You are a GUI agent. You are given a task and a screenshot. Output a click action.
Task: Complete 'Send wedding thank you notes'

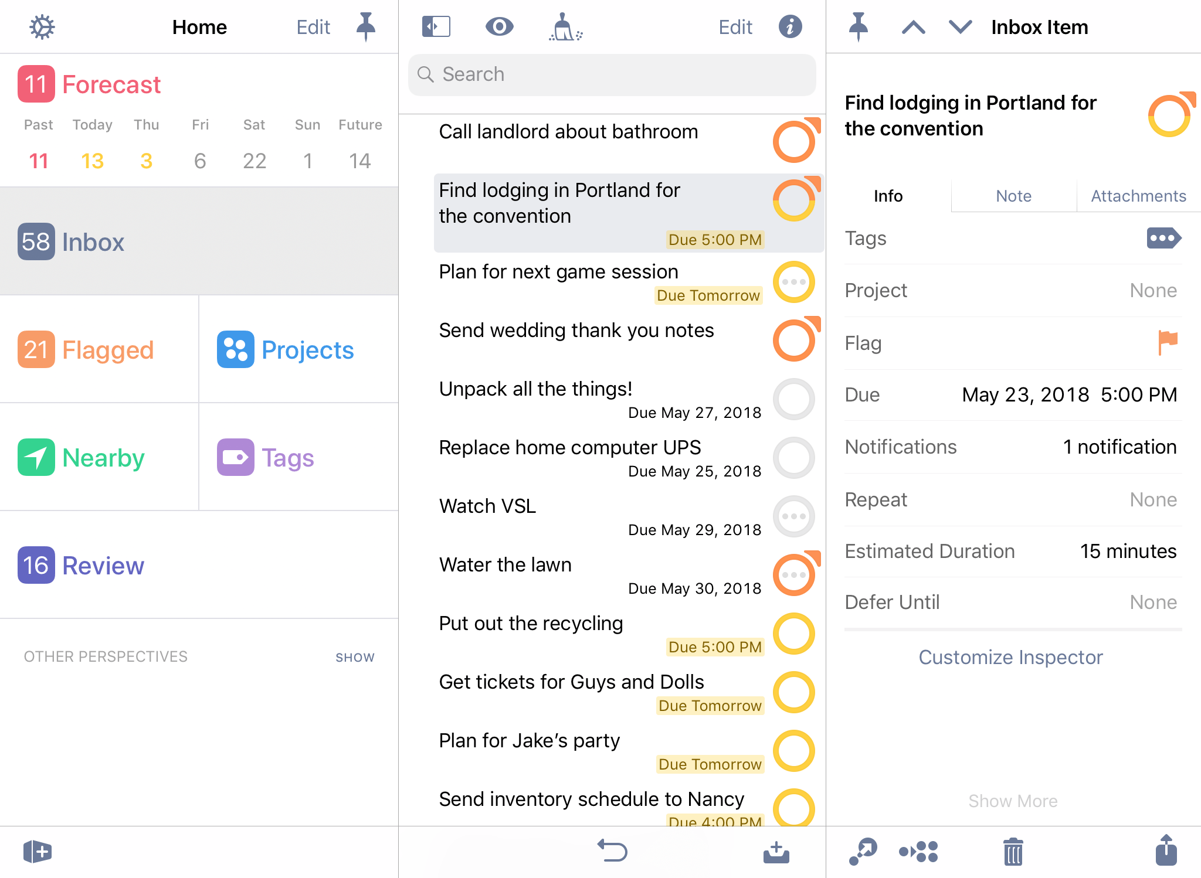point(794,340)
